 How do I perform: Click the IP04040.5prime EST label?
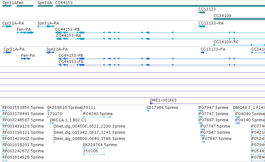[250, 114]
